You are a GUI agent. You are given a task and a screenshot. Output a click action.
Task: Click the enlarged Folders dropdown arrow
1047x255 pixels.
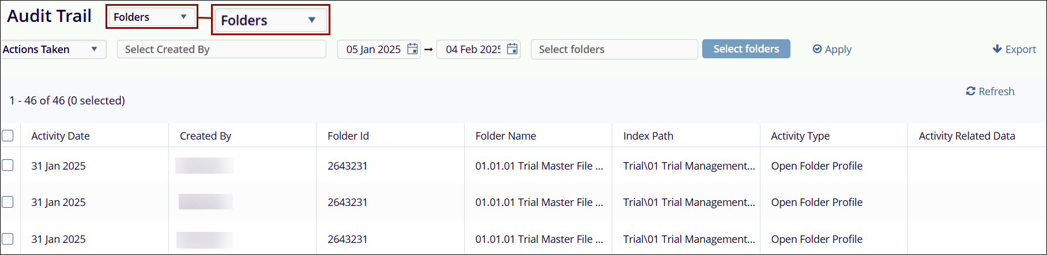(311, 20)
